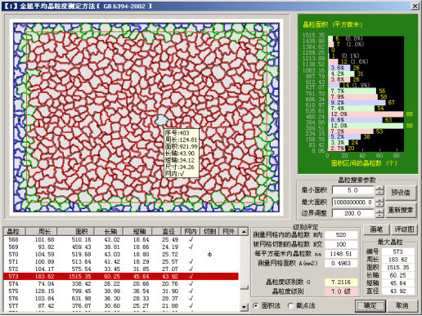This screenshot has width=422, height=316.
Task: Click the grain table scroll-up arrow
Action: click(244, 232)
